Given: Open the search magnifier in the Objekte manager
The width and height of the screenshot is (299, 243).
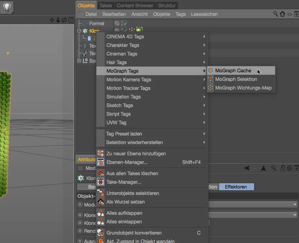Looking at the screenshot, I should click(x=275, y=14).
